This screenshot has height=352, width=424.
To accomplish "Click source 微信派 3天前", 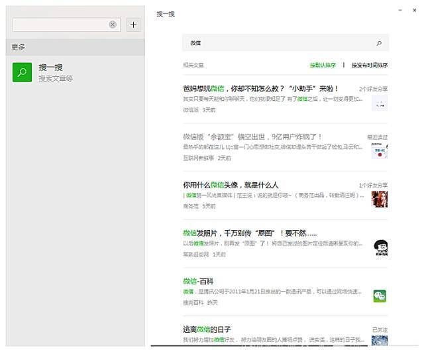I will point(199,110).
